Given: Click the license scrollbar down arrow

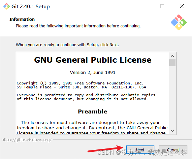Looking at the screenshot, I should coord(172,131).
